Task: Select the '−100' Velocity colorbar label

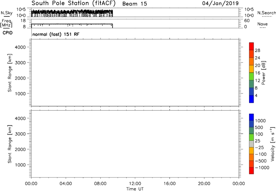Action: 261,154
